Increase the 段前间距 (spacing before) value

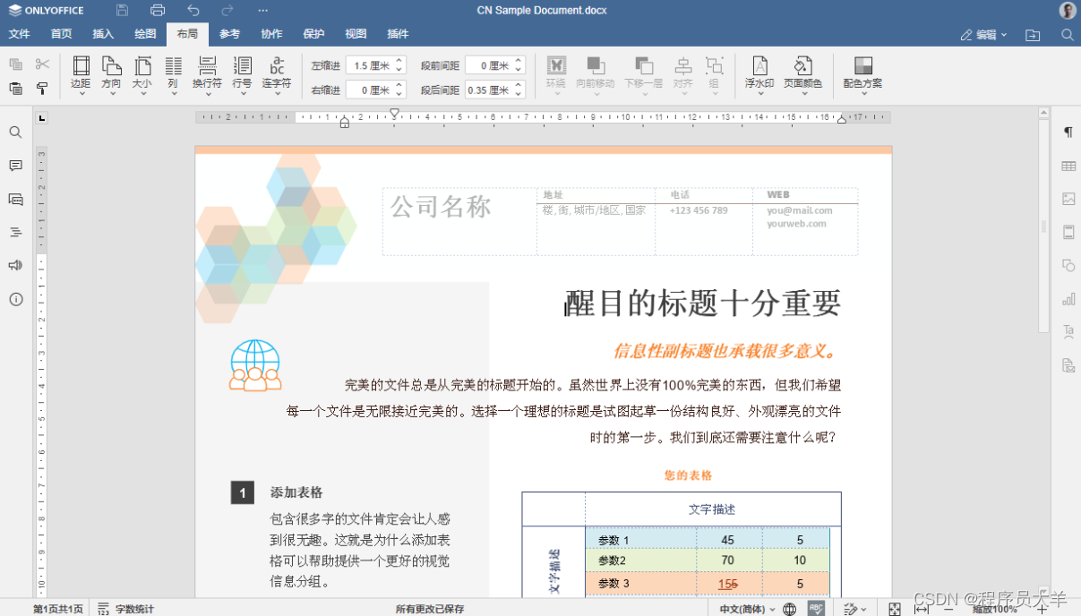518,61
